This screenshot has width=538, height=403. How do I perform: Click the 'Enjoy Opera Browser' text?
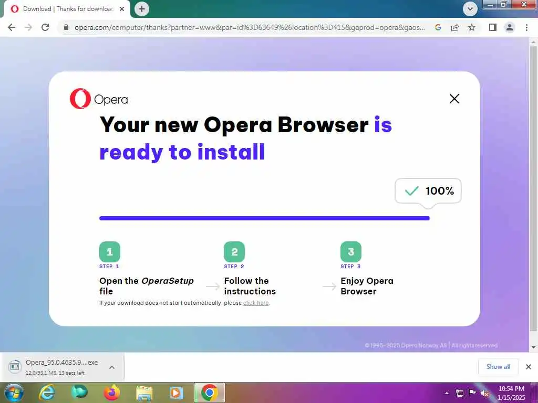click(367, 286)
